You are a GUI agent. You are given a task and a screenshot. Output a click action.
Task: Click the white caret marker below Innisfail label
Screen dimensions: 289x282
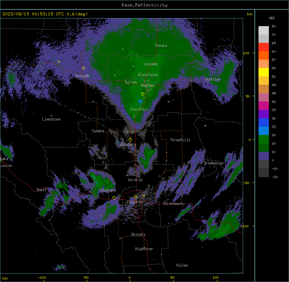(x=134, y=117)
